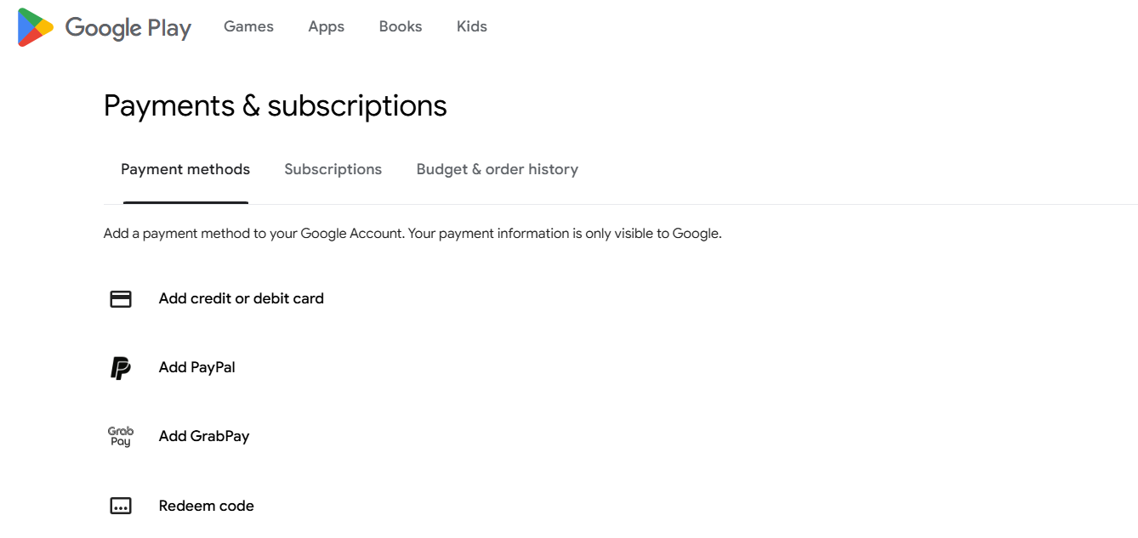Select the Add PayPal option

197,367
